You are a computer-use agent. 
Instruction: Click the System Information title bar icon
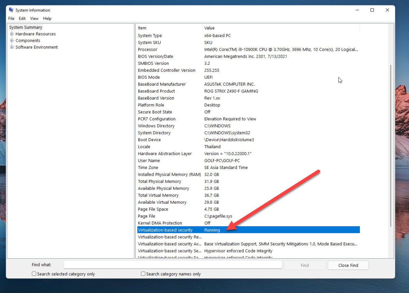(11, 10)
